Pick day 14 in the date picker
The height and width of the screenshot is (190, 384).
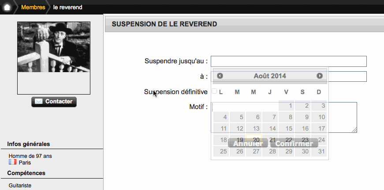(x=270, y=128)
